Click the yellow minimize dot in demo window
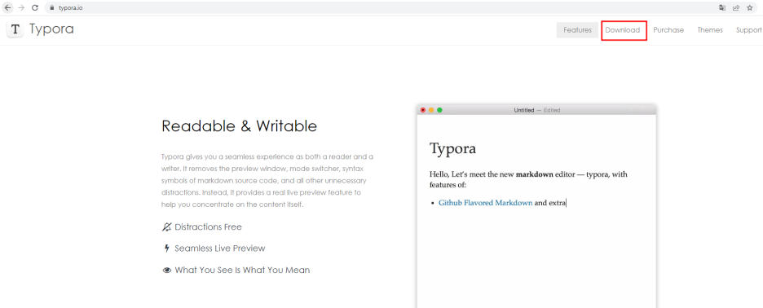This screenshot has height=308, width=763. (x=431, y=110)
